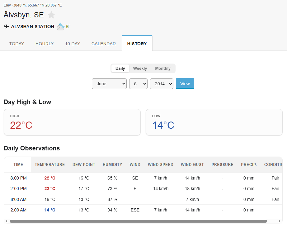Switch to Monthly history view
Image resolution: width=287 pixels, height=231 pixels.
point(163,69)
